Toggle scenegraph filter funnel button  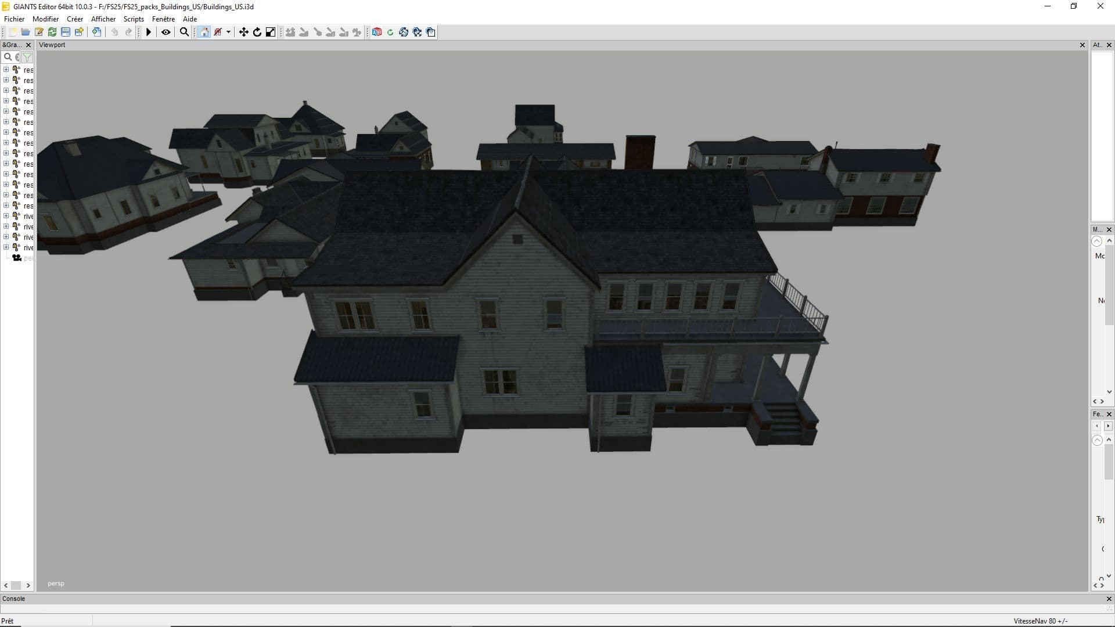pyautogui.click(x=27, y=57)
